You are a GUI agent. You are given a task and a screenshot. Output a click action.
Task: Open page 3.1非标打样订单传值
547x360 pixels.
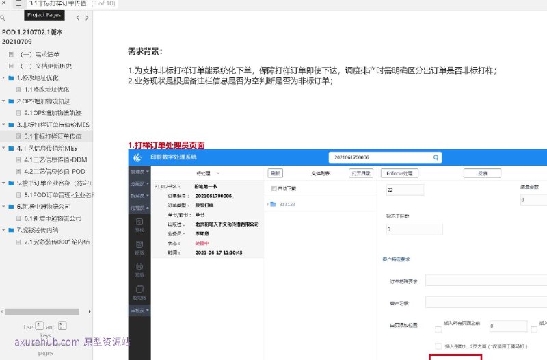pyautogui.click(x=53, y=136)
